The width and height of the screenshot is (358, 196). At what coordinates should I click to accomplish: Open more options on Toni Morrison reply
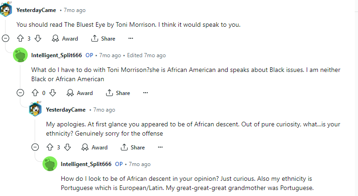click(x=146, y=93)
